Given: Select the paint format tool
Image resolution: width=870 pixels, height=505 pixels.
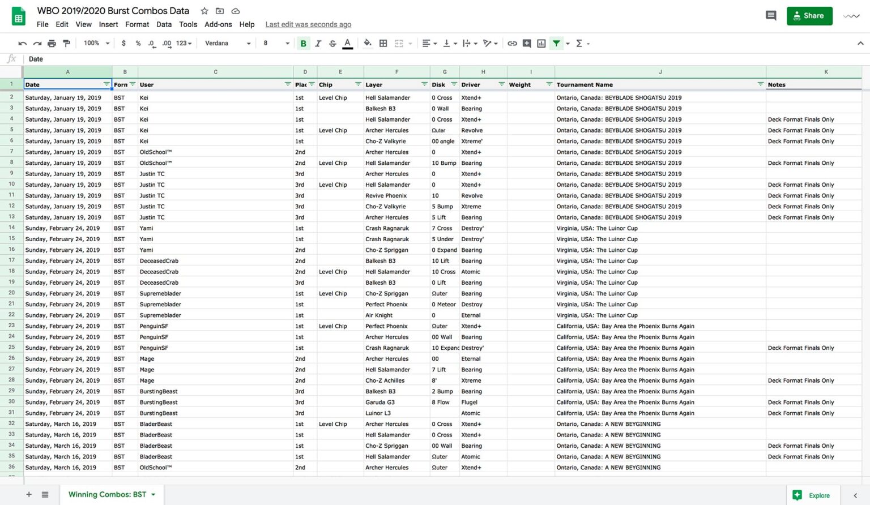Looking at the screenshot, I should (x=66, y=43).
